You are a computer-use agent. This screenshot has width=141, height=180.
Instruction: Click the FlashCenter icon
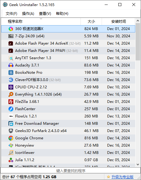(11, 109)
